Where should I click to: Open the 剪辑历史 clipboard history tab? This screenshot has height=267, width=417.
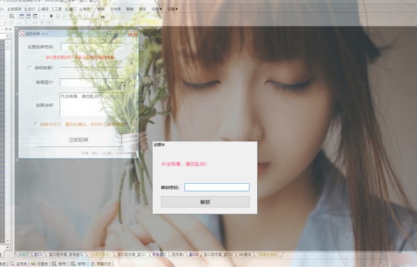(x=101, y=264)
